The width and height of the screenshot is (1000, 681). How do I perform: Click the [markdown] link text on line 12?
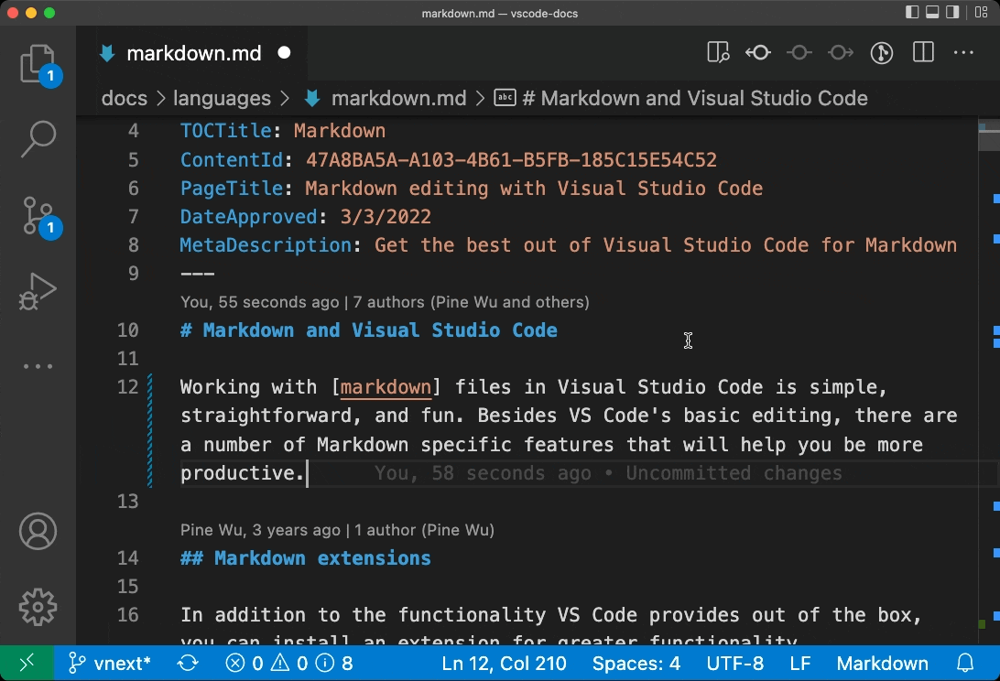click(386, 387)
